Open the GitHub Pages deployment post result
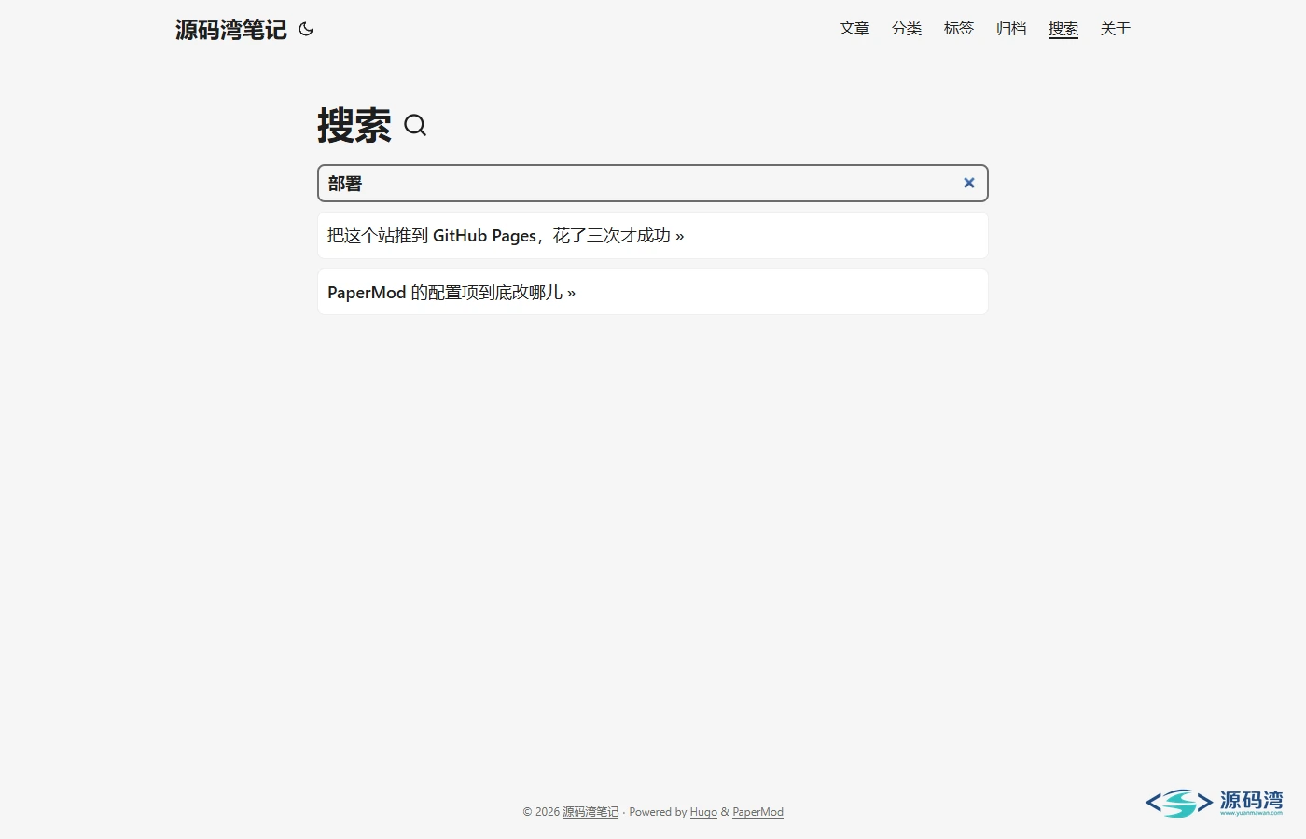 point(653,236)
